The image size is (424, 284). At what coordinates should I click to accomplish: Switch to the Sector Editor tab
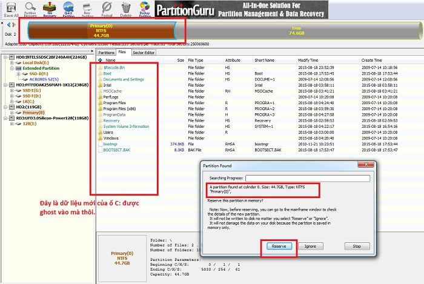pyautogui.click(x=144, y=53)
